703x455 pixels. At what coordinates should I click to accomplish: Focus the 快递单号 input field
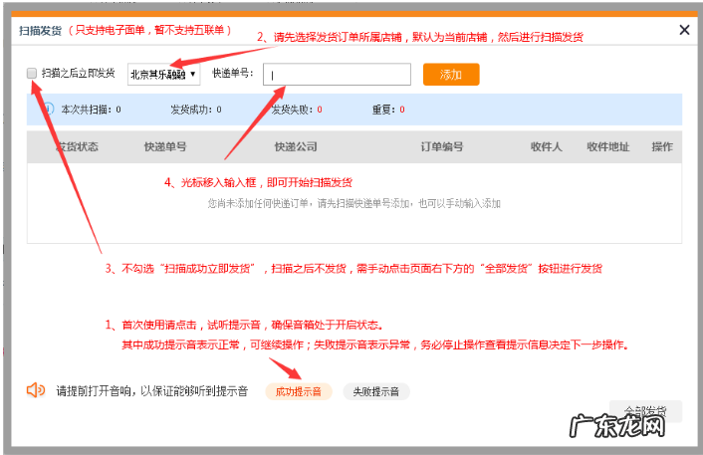click(337, 75)
